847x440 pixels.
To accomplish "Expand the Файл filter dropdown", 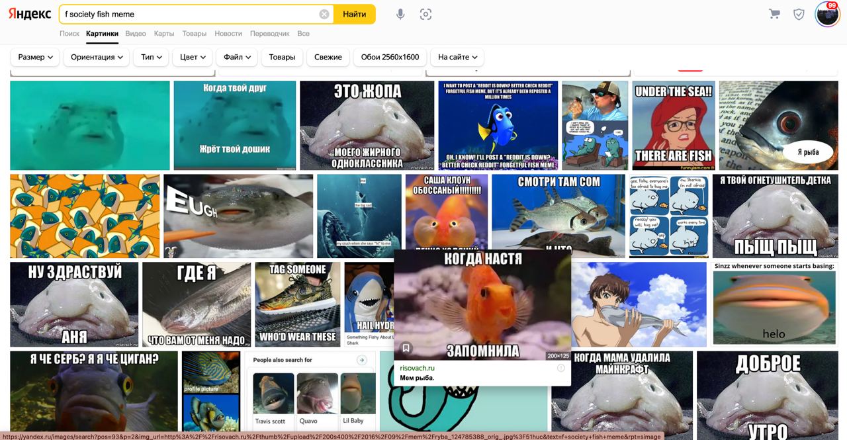I will click(237, 57).
